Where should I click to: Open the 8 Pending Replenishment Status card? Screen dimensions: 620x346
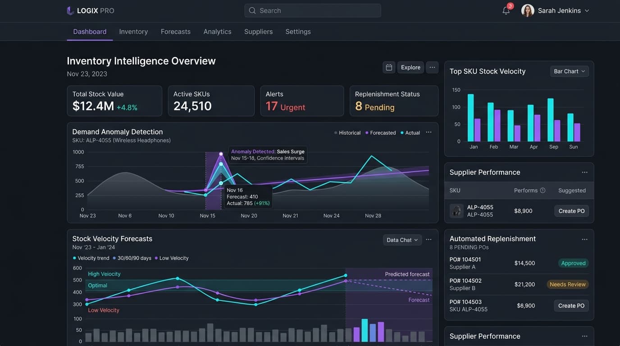click(x=394, y=101)
